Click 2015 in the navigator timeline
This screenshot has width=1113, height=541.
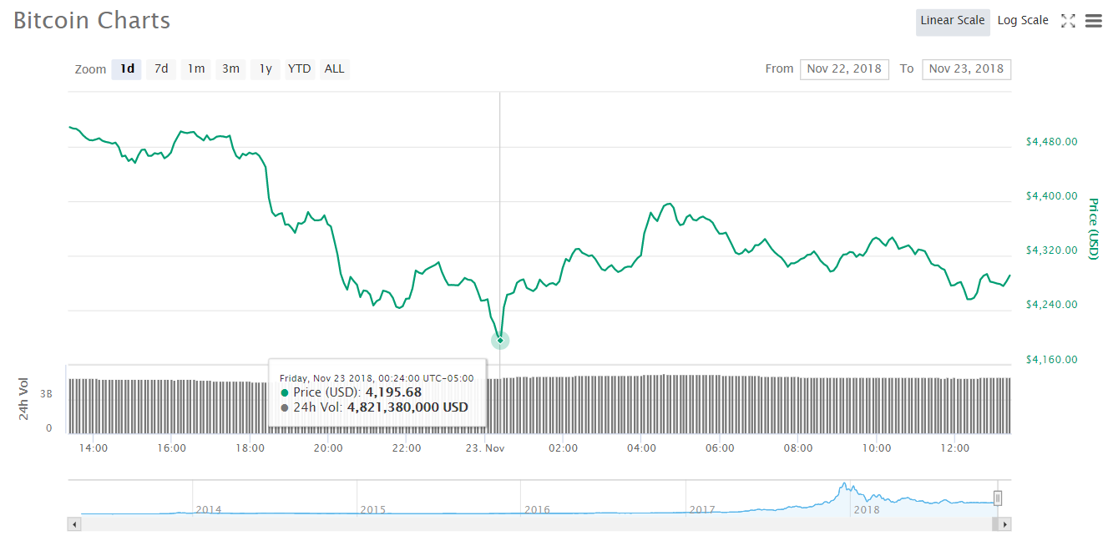tap(373, 509)
